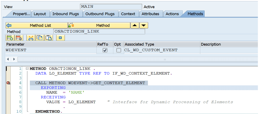Viewport: 259px width, 114px height.
Task: Switch to the Context tab
Action: point(128,14)
